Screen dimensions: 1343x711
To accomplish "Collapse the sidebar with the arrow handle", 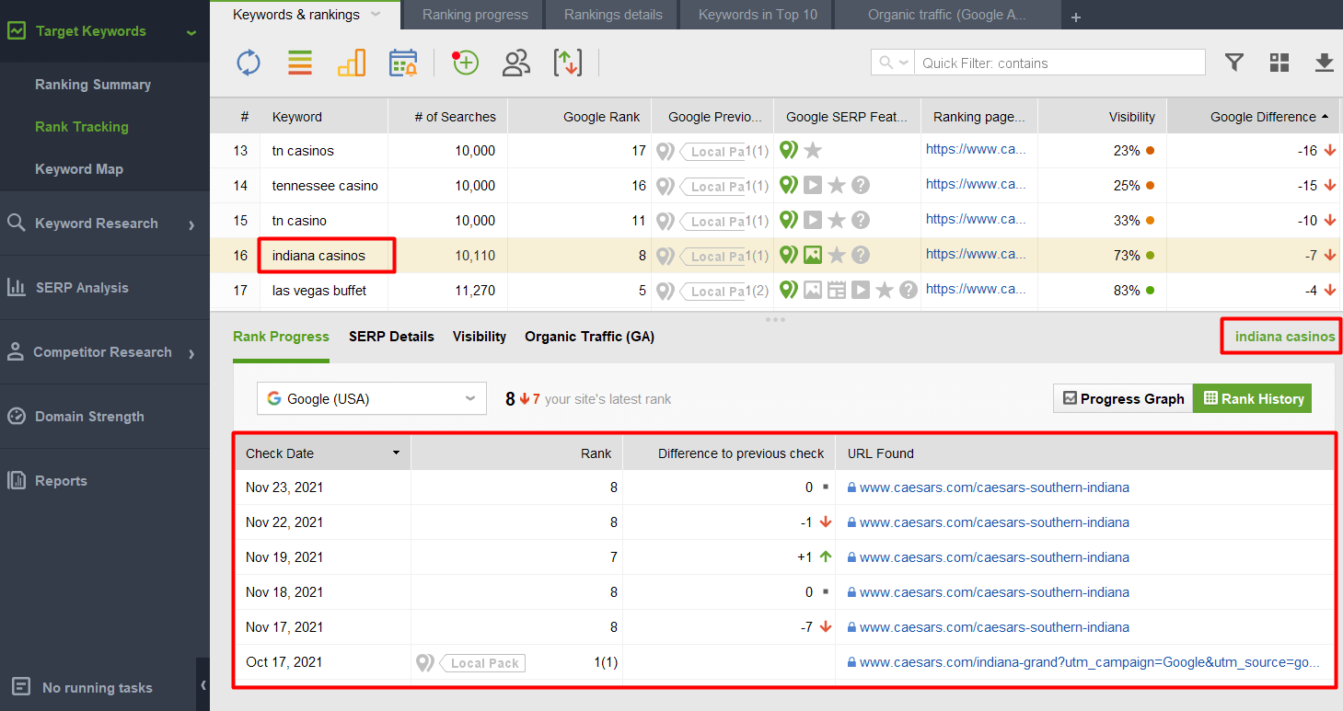I will (203, 685).
